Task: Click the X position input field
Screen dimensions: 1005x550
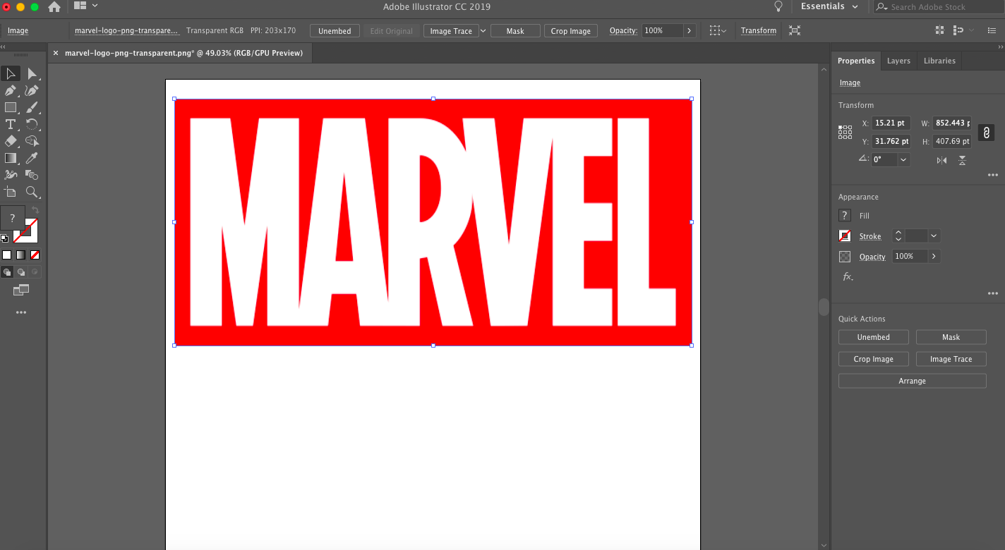Action: (891, 123)
